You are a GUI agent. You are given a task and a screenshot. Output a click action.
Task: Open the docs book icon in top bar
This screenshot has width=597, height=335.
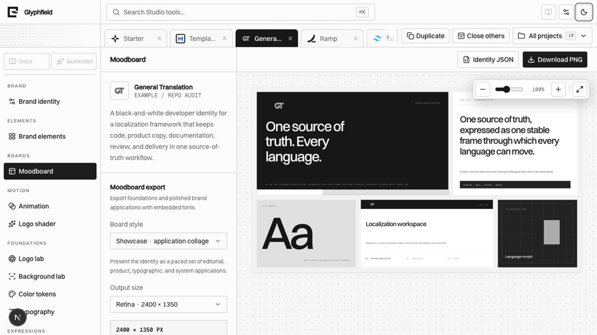pyautogui.click(x=548, y=12)
